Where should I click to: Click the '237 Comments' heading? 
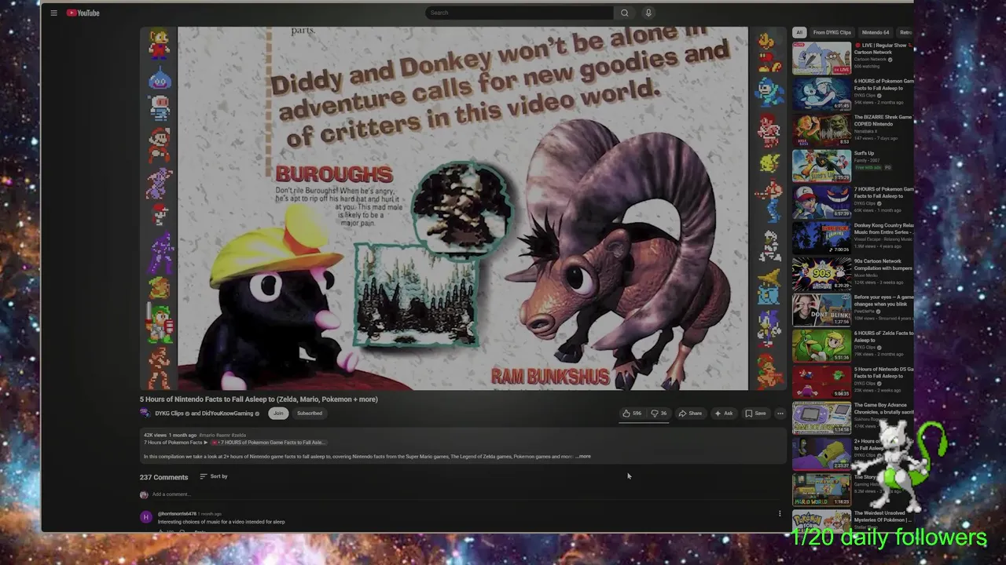pyautogui.click(x=163, y=477)
